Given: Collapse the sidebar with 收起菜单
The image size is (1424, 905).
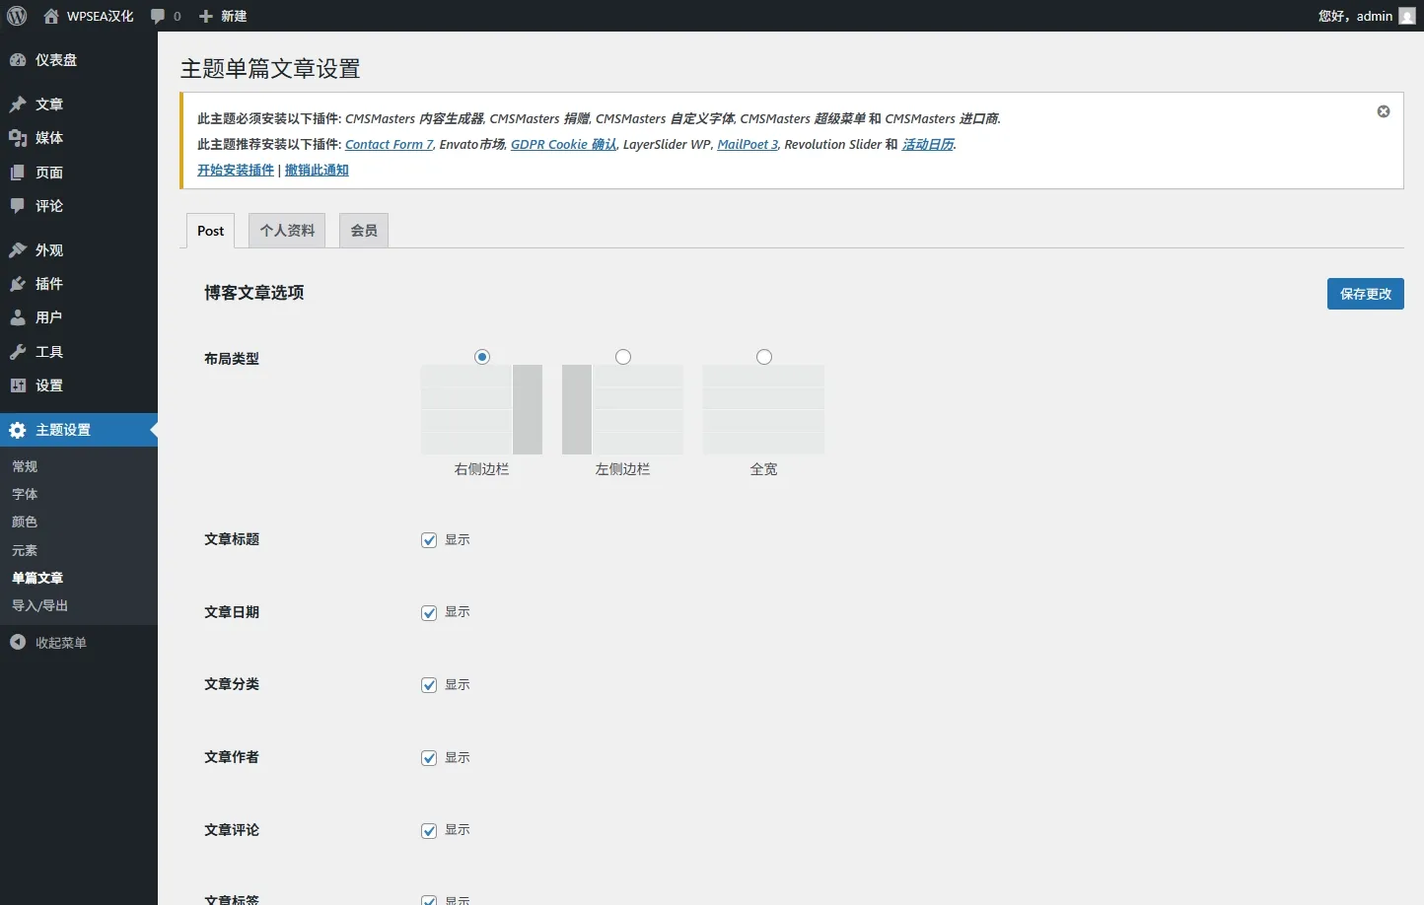Looking at the screenshot, I should tap(49, 643).
